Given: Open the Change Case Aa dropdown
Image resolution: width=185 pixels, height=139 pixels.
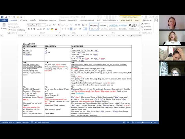Looking at the screenshot, I should (x=54, y=25).
